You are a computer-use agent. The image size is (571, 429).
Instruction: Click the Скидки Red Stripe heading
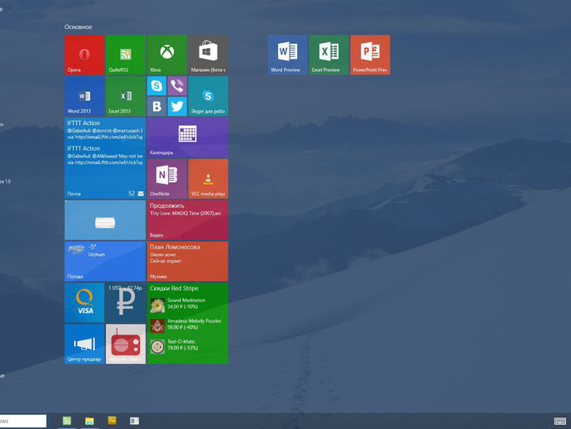click(x=174, y=288)
